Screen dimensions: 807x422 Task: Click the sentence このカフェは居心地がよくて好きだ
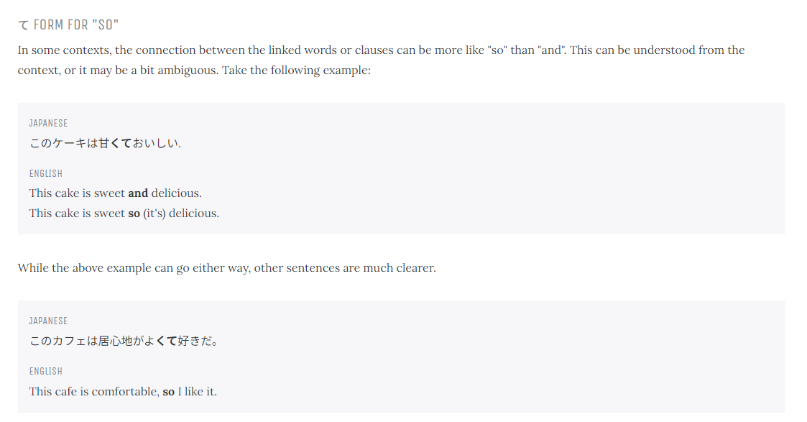[x=124, y=341]
